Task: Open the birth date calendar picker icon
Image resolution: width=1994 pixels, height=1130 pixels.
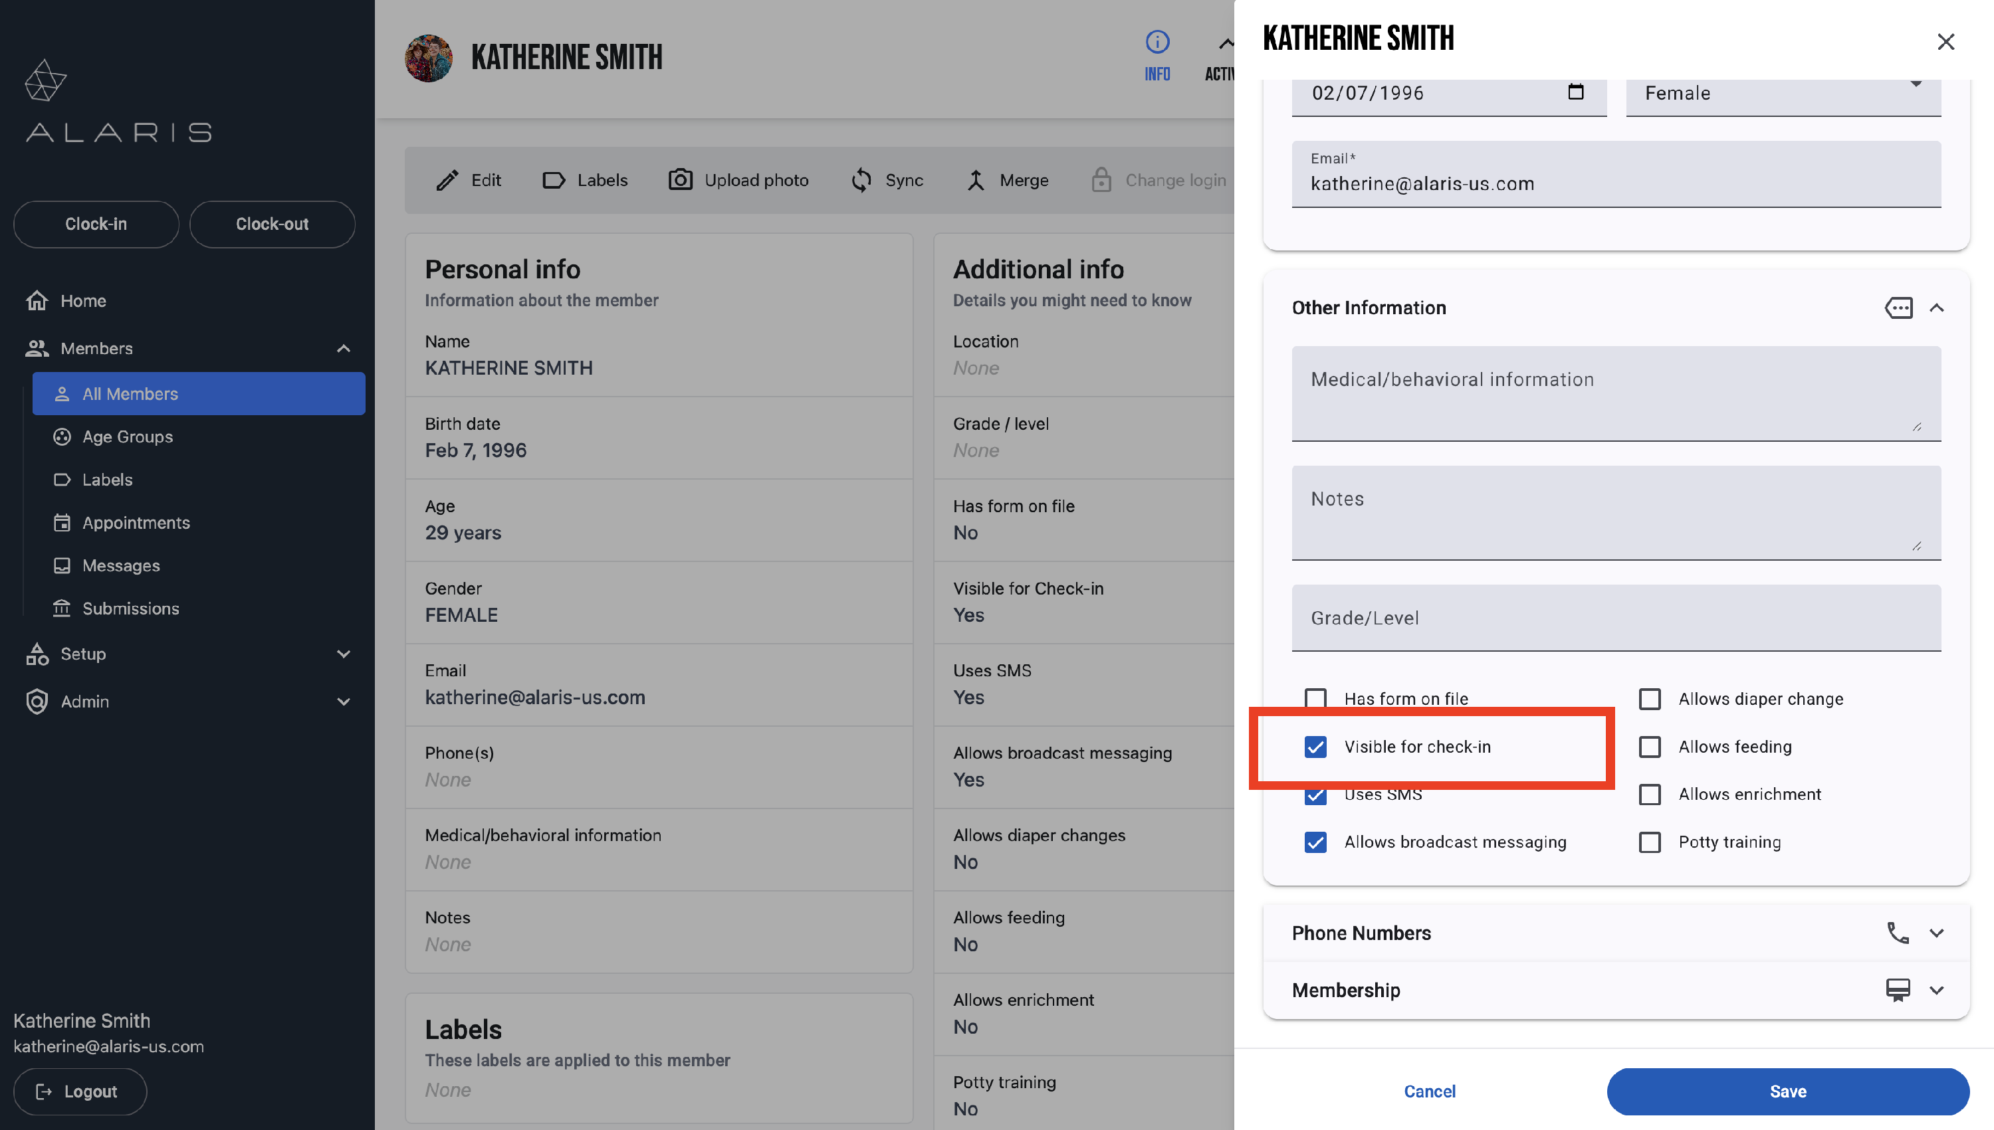Action: 1575,92
